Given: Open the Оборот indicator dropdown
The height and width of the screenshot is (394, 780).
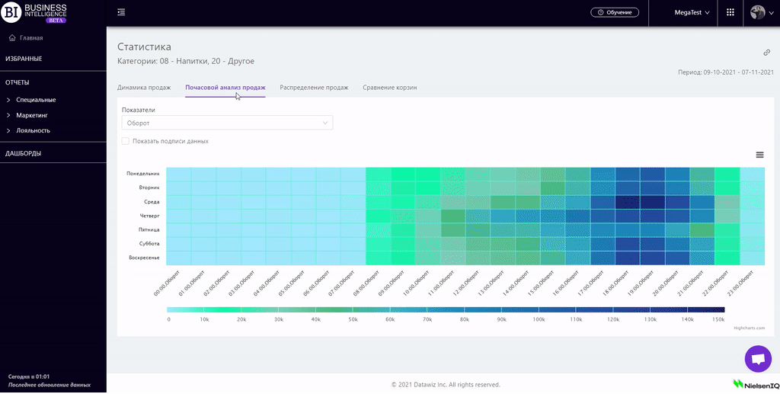Looking at the screenshot, I should pyautogui.click(x=227, y=123).
